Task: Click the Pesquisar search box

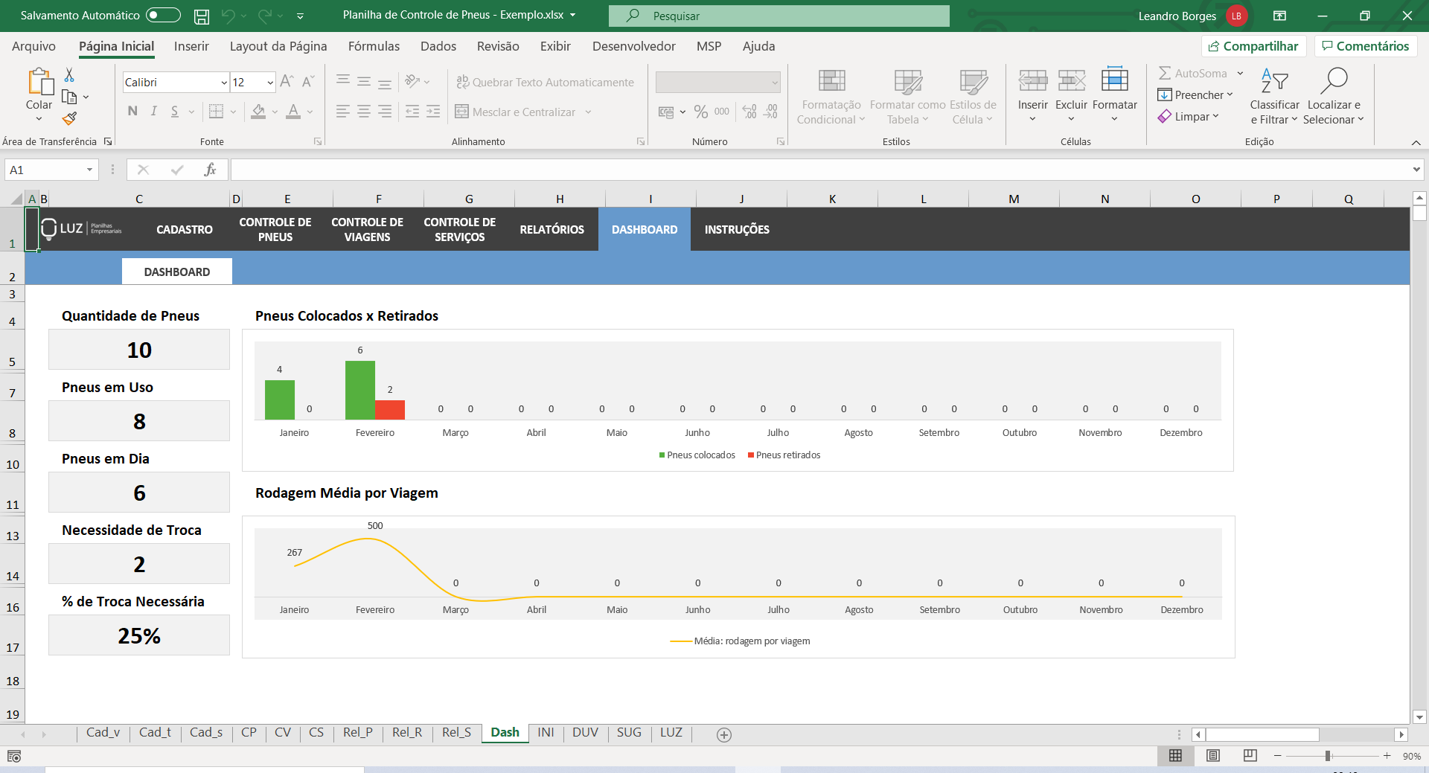Action: coord(779,16)
